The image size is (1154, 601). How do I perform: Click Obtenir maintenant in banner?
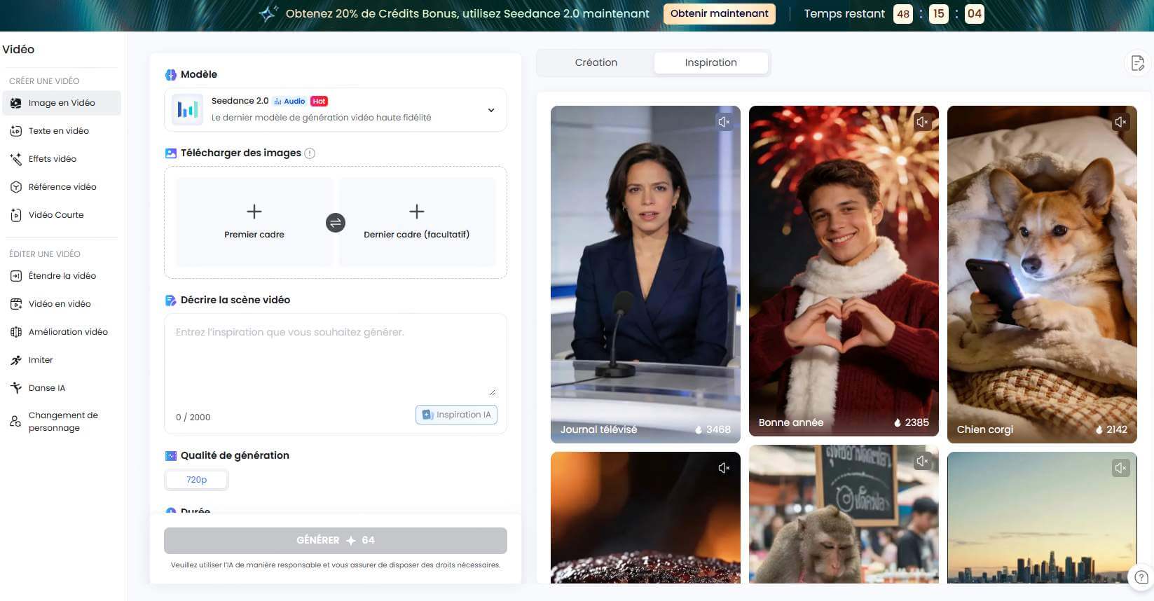[719, 13]
